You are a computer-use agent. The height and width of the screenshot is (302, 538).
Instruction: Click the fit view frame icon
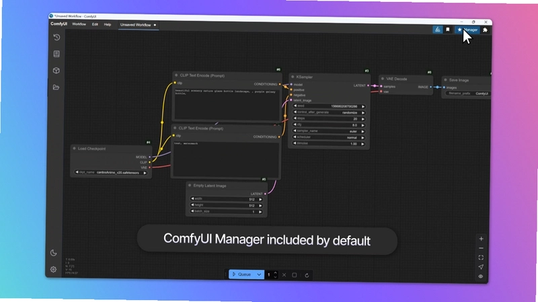tap(481, 258)
